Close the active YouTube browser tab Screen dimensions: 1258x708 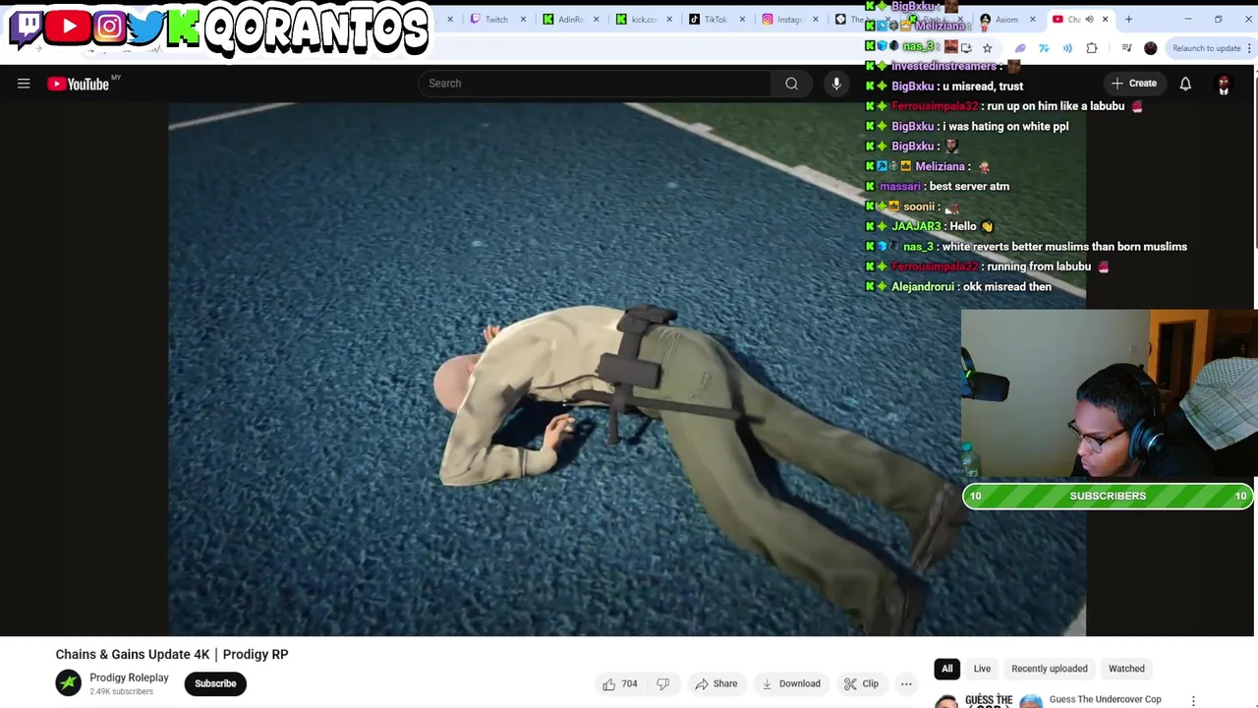coord(1105,20)
